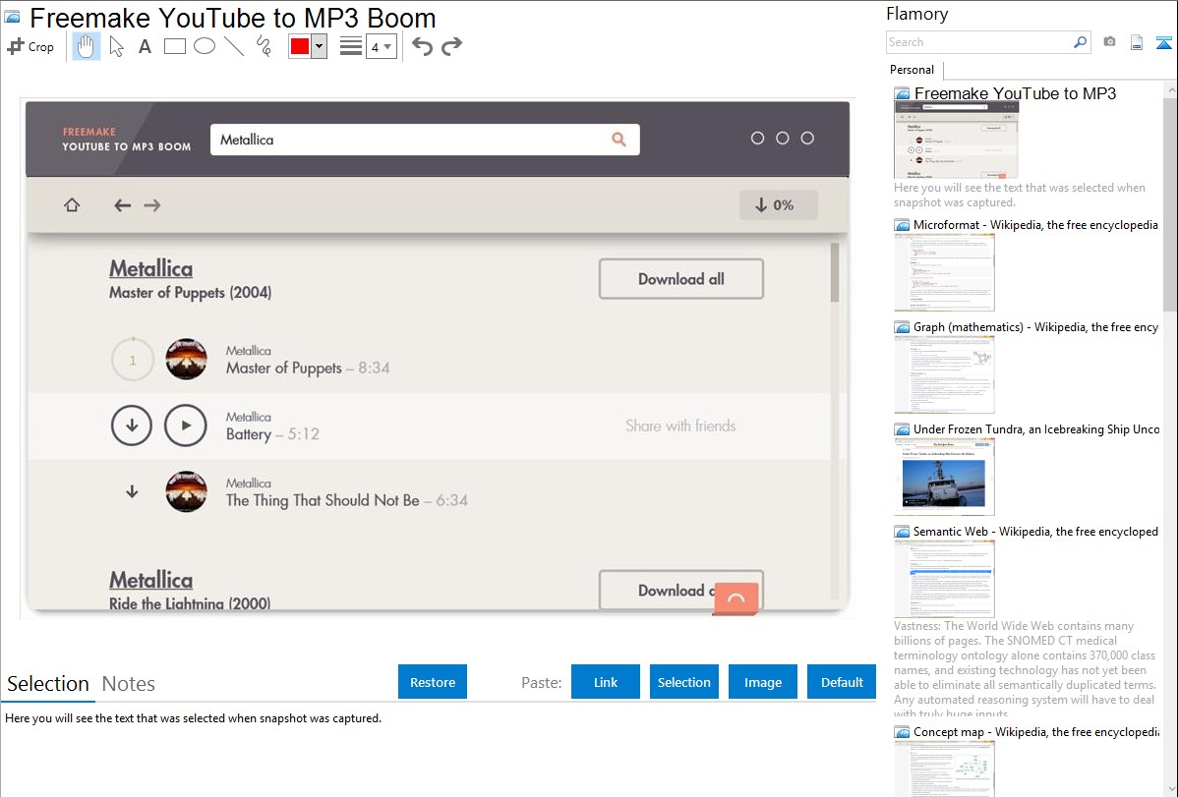Viewport: 1178px width, 797px height.
Task: Select 'Microformat - Wikipedia' snapshot title
Action: 1035,225
